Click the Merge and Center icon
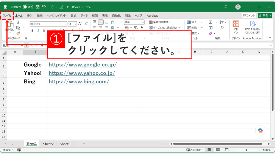Screen dimensions: 275x154 pyautogui.click(x=113, y=28)
